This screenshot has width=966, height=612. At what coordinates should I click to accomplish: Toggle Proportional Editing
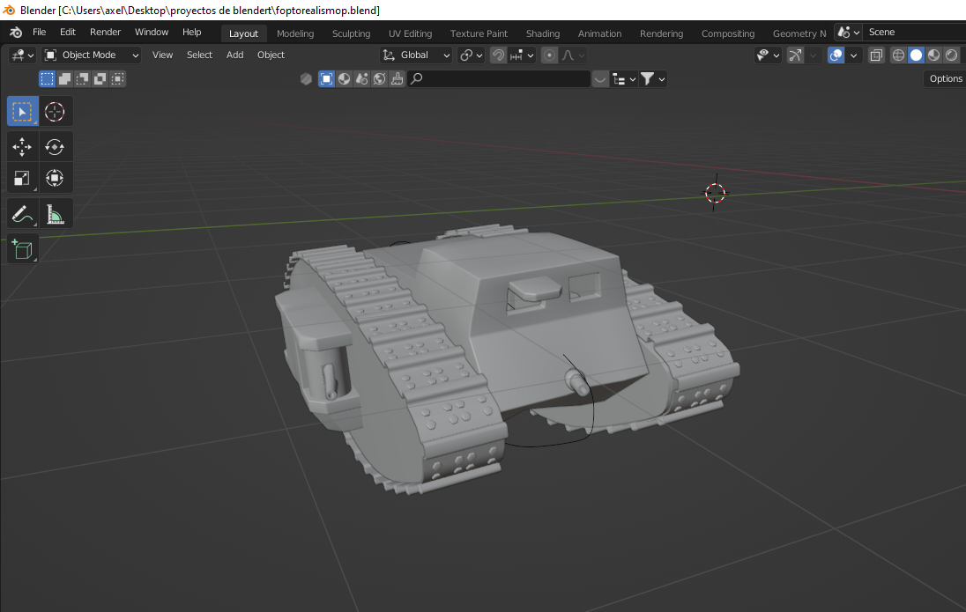pos(549,55)
